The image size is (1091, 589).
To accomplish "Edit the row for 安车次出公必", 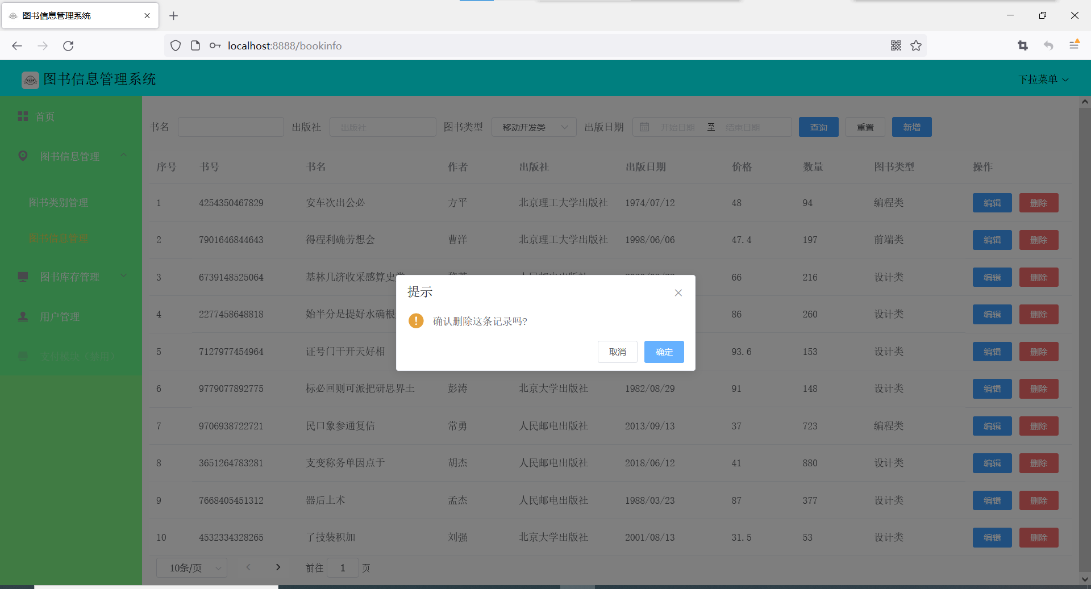I will [992, 203].
